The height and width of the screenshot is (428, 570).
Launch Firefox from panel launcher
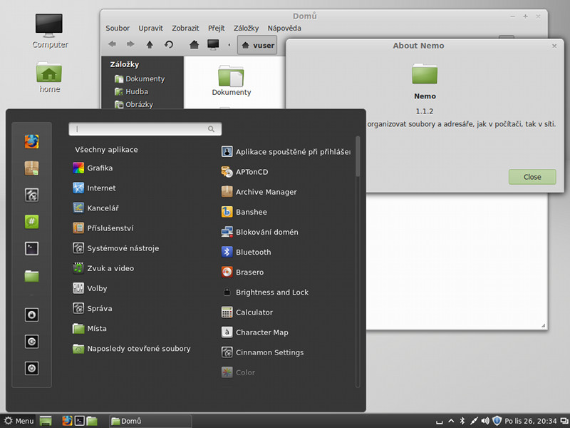point(67,421)
